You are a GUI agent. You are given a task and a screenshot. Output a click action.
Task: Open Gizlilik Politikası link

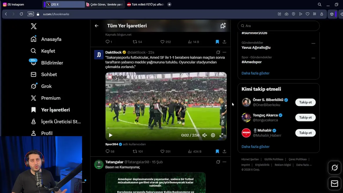coord(274,159)
